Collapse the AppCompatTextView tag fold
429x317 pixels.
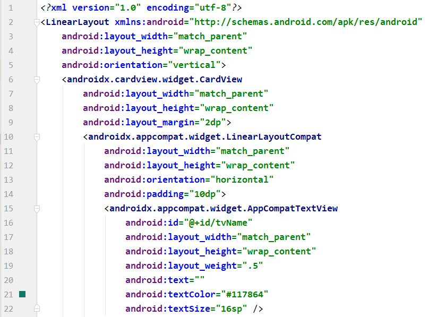coord(37,209)
